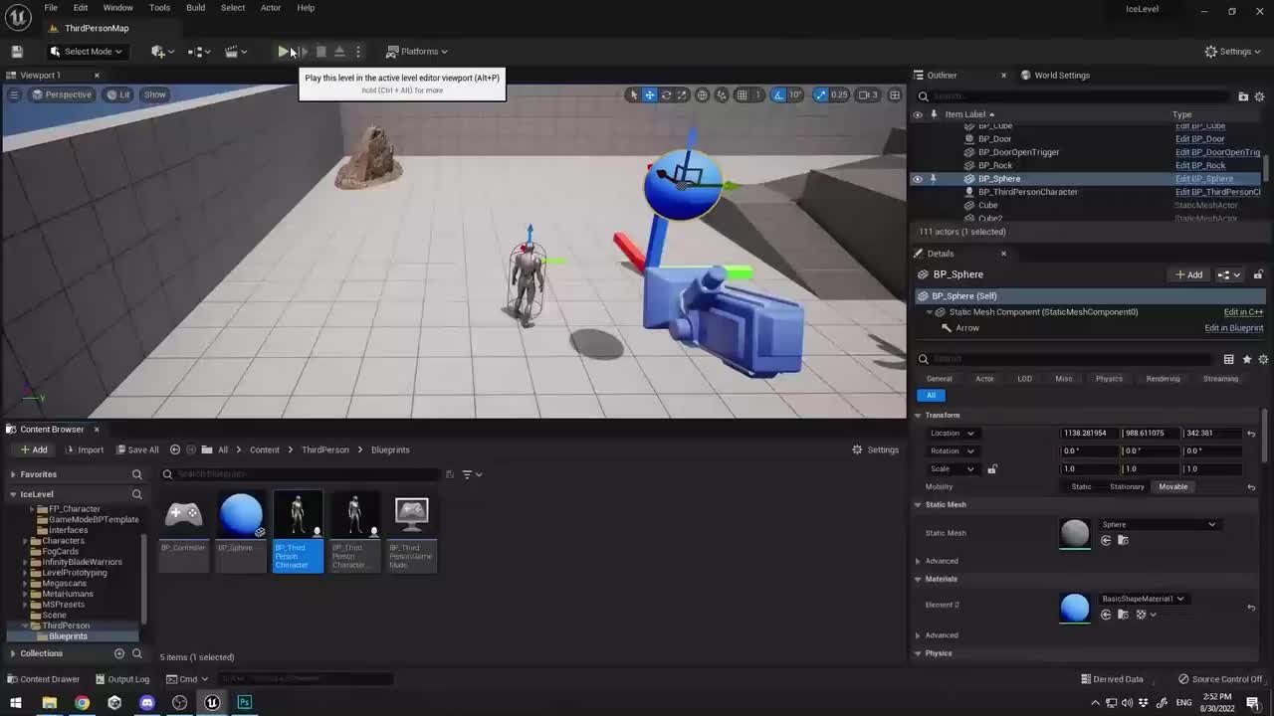Toggle visibility eye of BP_Sphere in Outliner
Image resolution: width=1274 pixels, height=716 pixels.
coord(918,179)
